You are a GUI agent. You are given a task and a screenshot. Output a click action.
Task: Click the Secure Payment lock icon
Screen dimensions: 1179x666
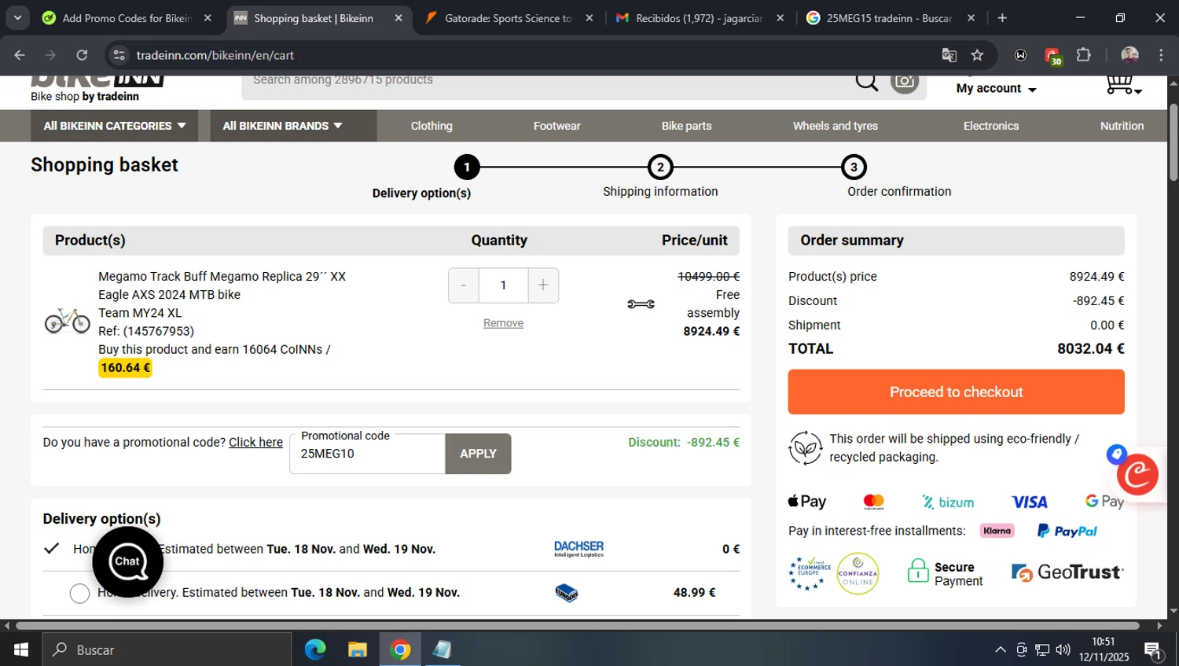tap(918, 571)
